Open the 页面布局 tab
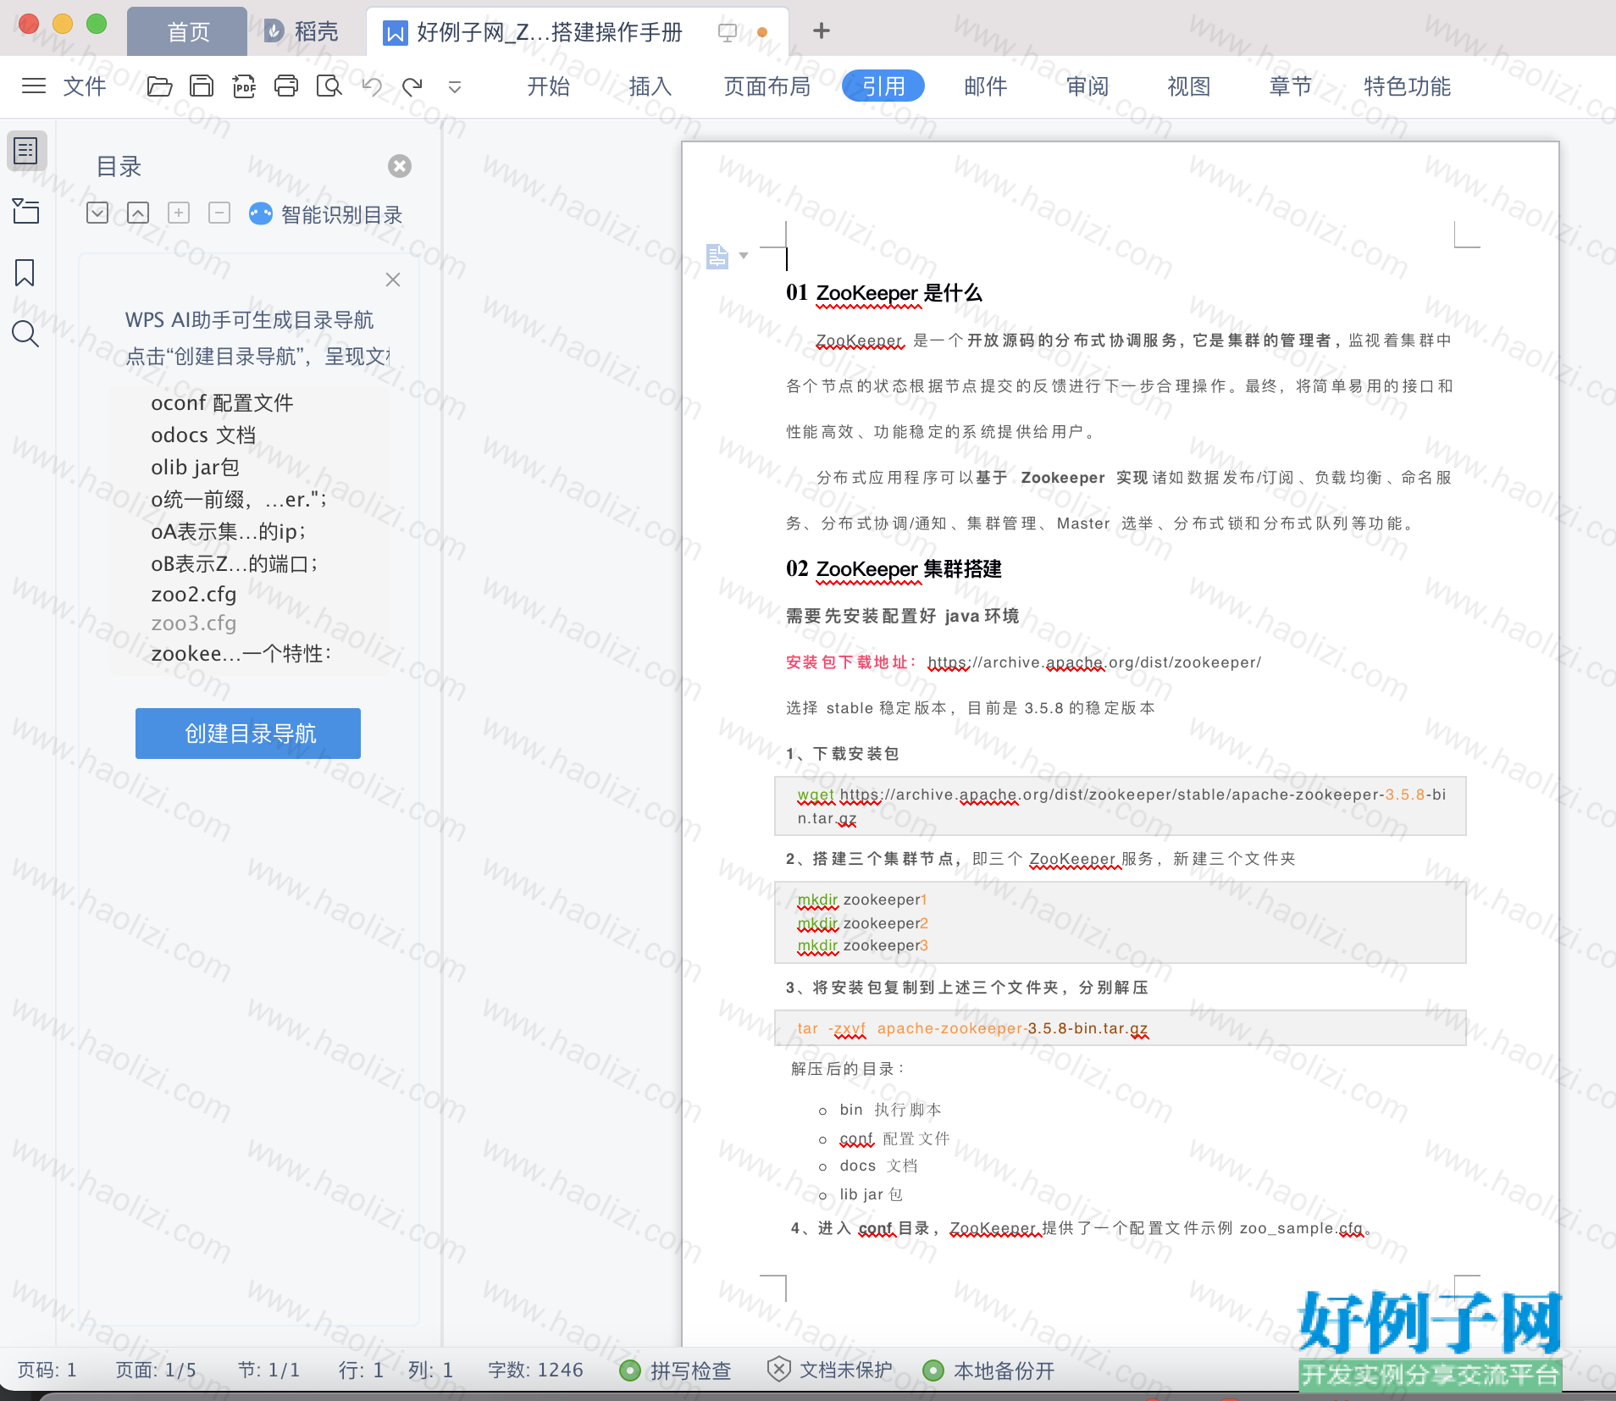 click(x=767, y=86)
